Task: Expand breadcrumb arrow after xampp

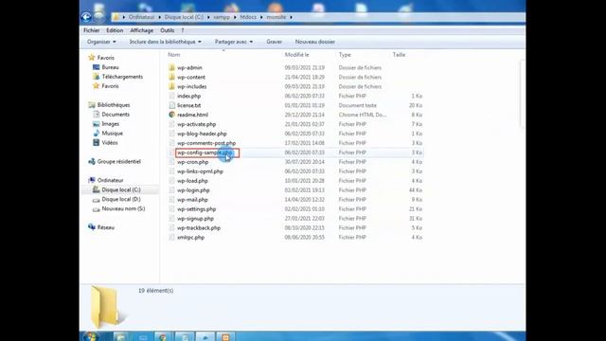Action: [x=235, y=17]
